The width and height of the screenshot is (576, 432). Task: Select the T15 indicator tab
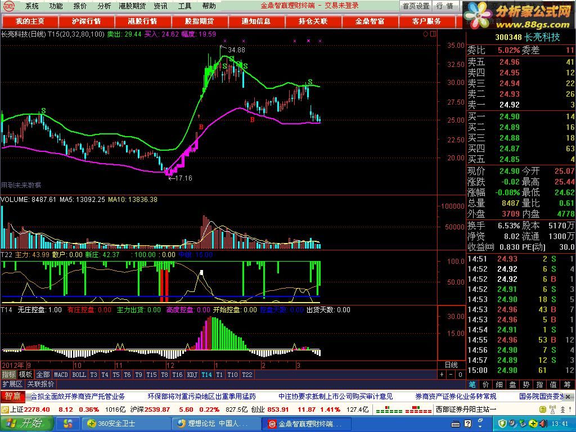tap(151, 375)
